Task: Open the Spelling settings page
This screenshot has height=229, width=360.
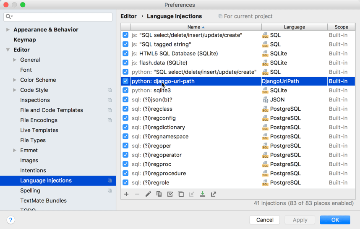Action: (30, 190)
